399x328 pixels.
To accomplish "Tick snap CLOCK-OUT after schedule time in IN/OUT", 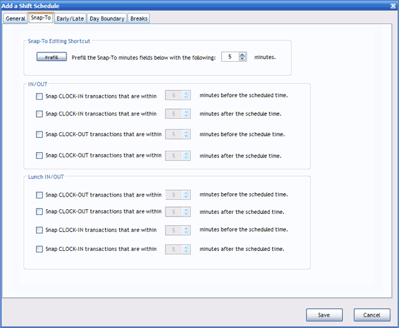I will click(40, 156).
